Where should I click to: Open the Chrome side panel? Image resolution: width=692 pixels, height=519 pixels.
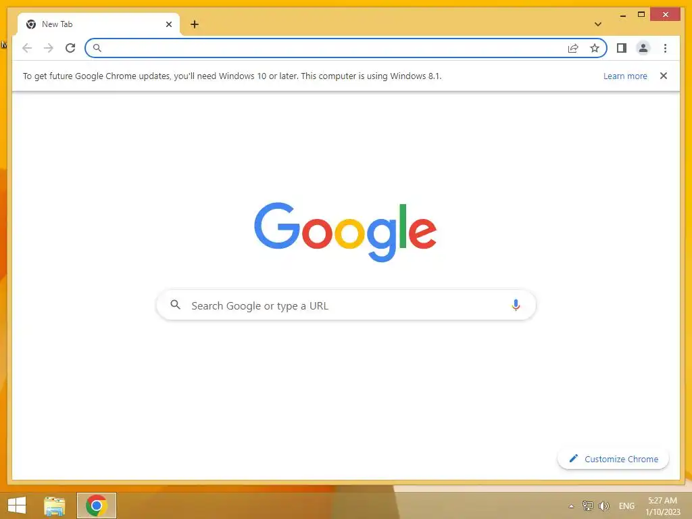coord(622,48)
